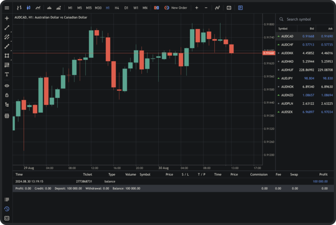Zoom out the chart with minus
Viewport: 336px width, 225px height.
(x=206, y=8)
